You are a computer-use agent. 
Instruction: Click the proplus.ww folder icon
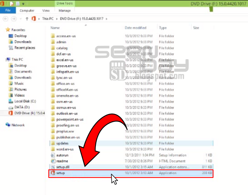point(53,131)
